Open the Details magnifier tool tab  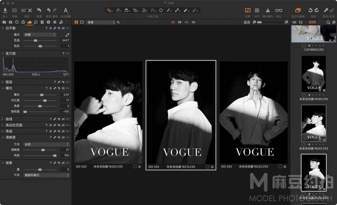(36, 22)
